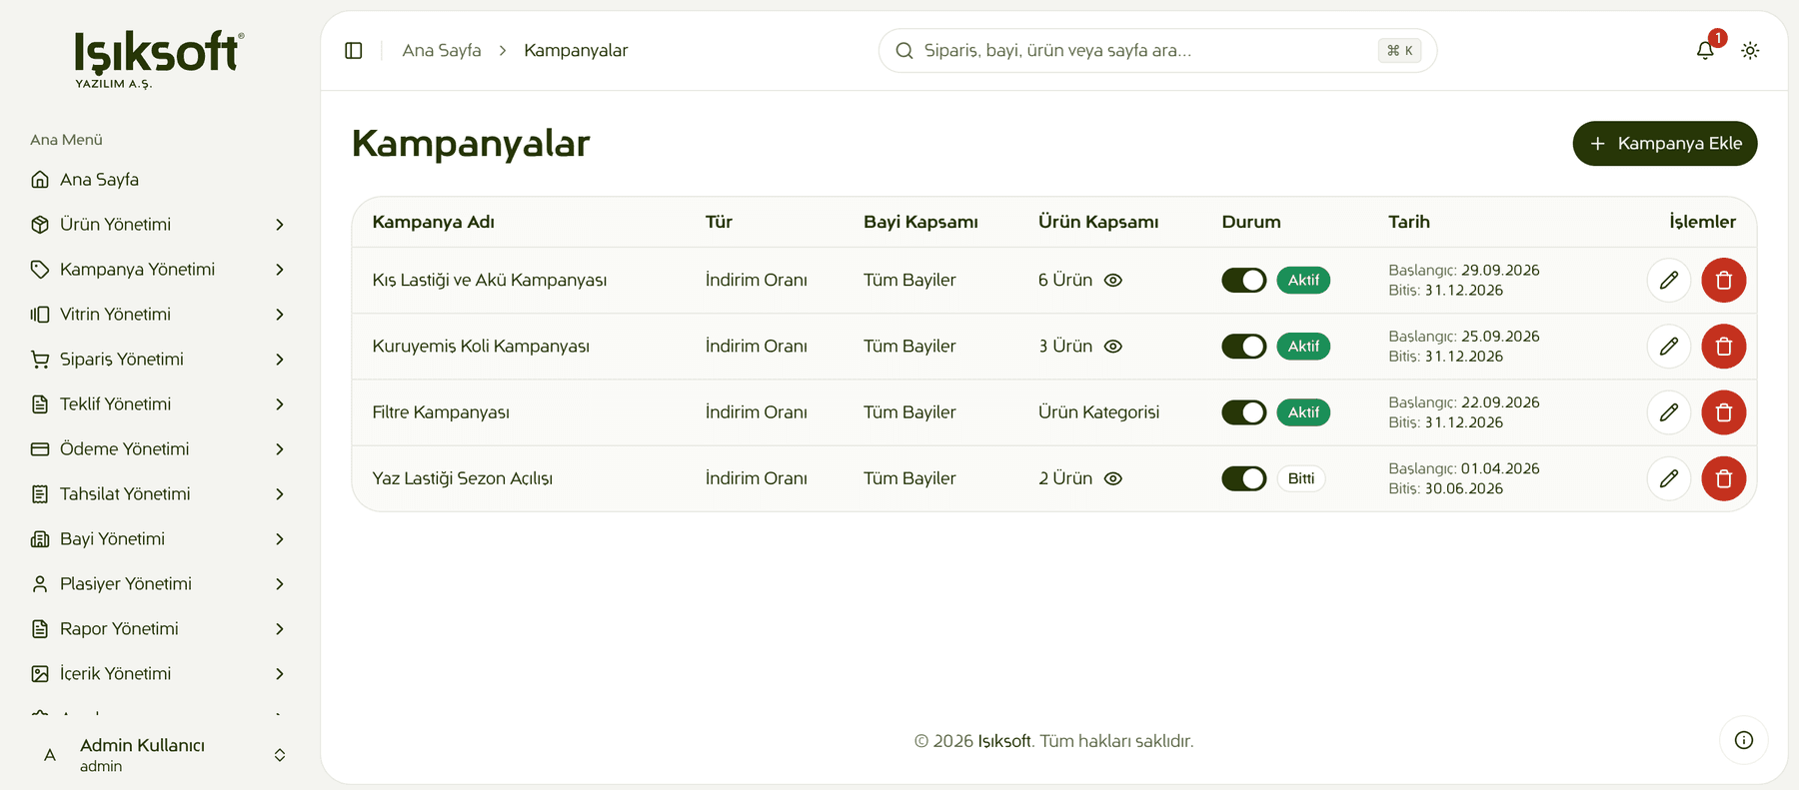1799x790 pixels.
Task: Expand Kampanya Yönetimi menu
Action: point(159,269)
